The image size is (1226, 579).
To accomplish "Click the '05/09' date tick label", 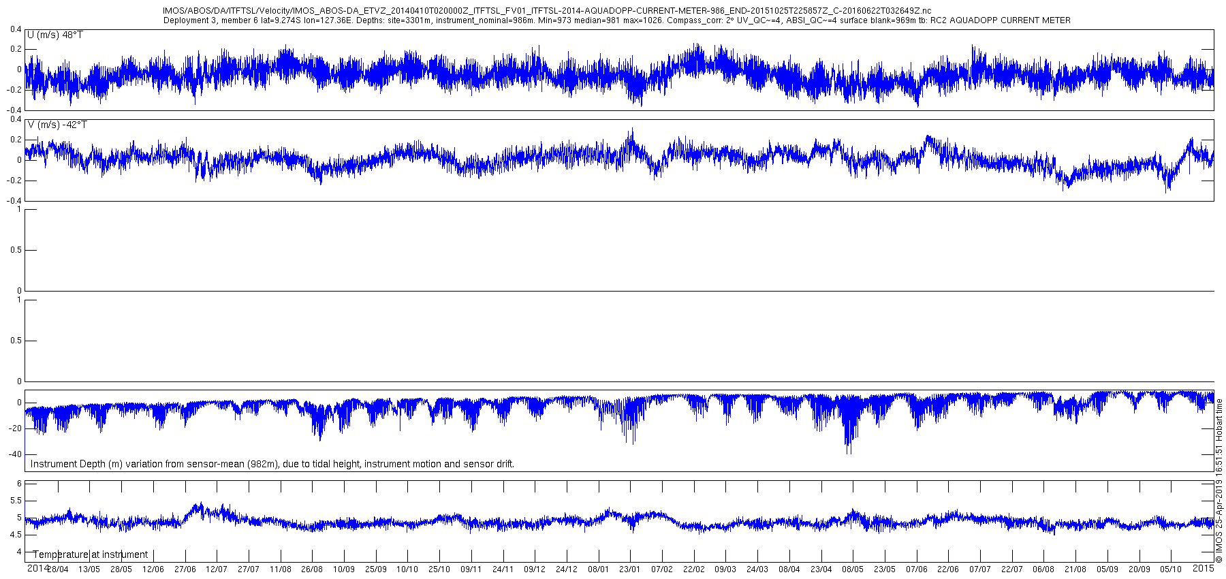I will pyautogui.click(x=1107, y=569).
